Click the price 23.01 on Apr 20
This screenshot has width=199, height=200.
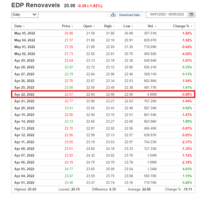[69, 108]
